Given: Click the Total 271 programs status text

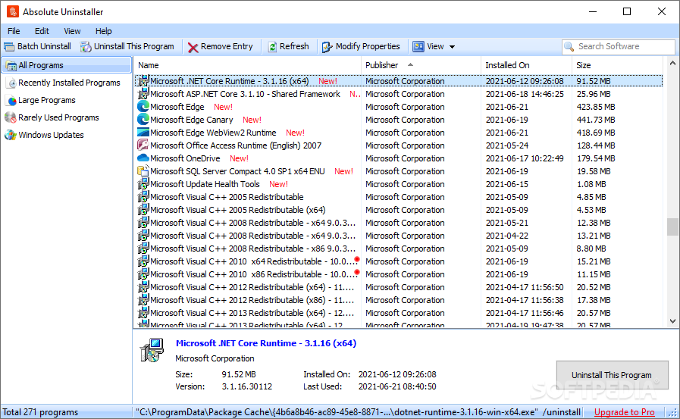Looking at the screenshot, I should pyautogui.click(x=40, y=412).
